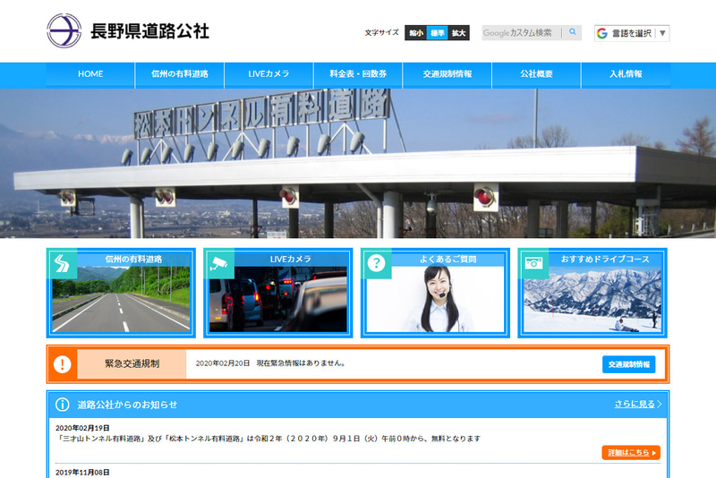The height and width of the screenshot is (478, 716).
Task: Open the おすすめドライブコース snowy mountain card
Action: coord(592,293)
